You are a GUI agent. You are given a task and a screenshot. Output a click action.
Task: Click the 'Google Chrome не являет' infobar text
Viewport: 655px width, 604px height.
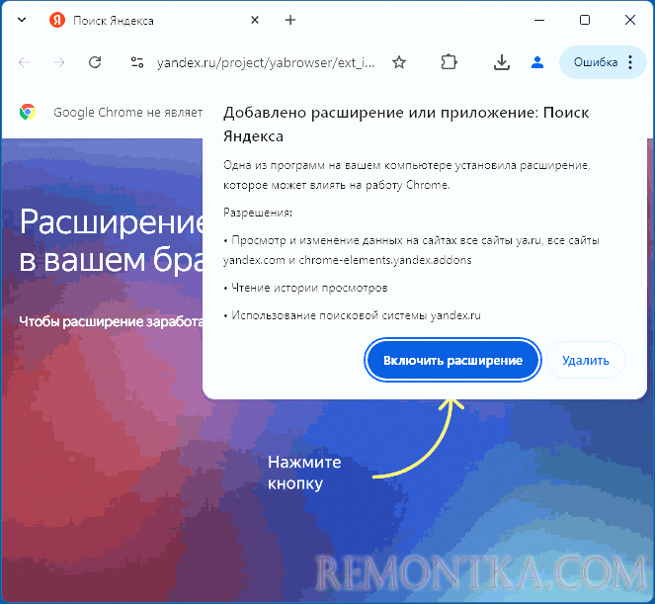pos(127,113)
